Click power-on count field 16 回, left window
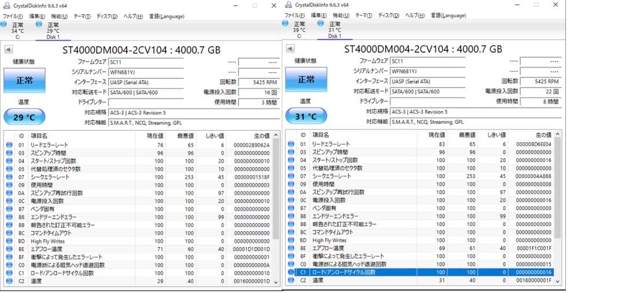Image resolution: width=625 pixels, height=293 pixels. pos(259,92)
